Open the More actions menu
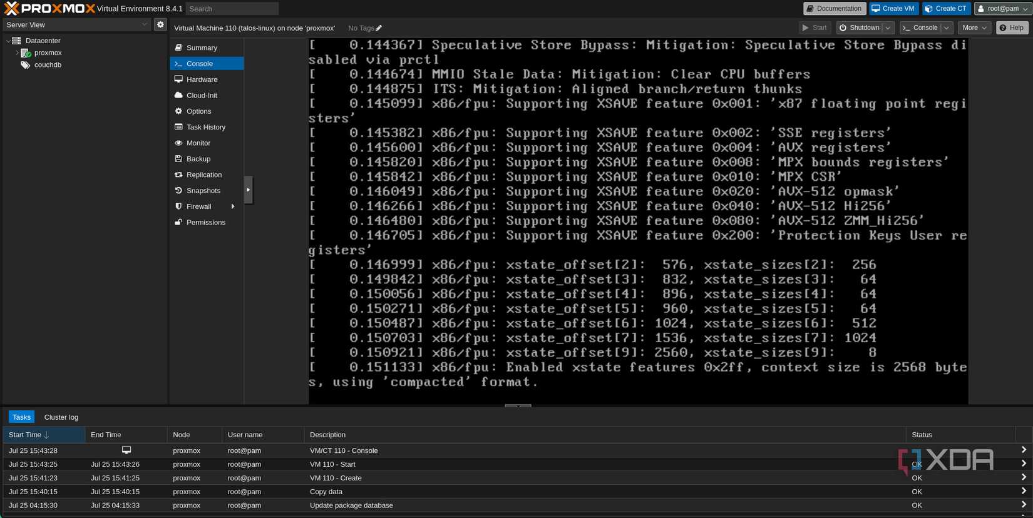This screenshot has width=1033, height=518. tap(974, 28)
